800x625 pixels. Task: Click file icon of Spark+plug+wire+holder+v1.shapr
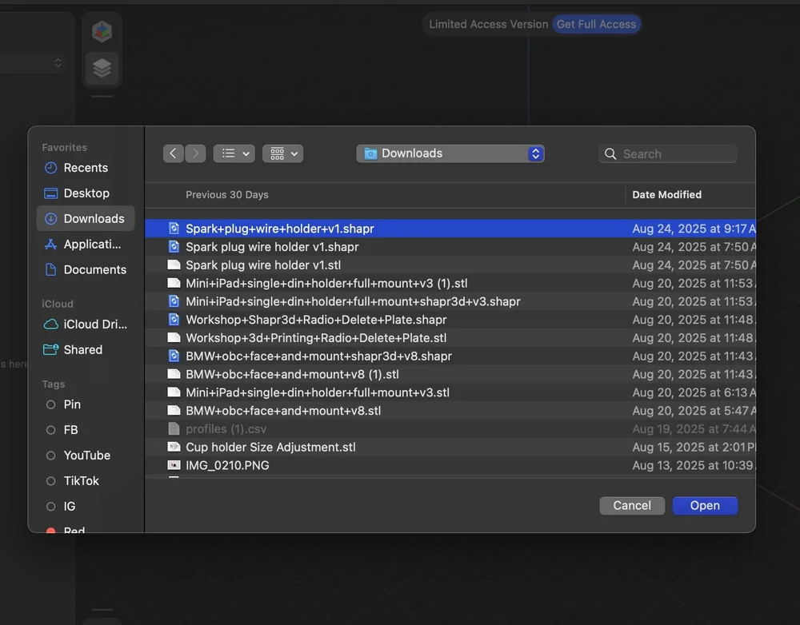coord(174,229)
